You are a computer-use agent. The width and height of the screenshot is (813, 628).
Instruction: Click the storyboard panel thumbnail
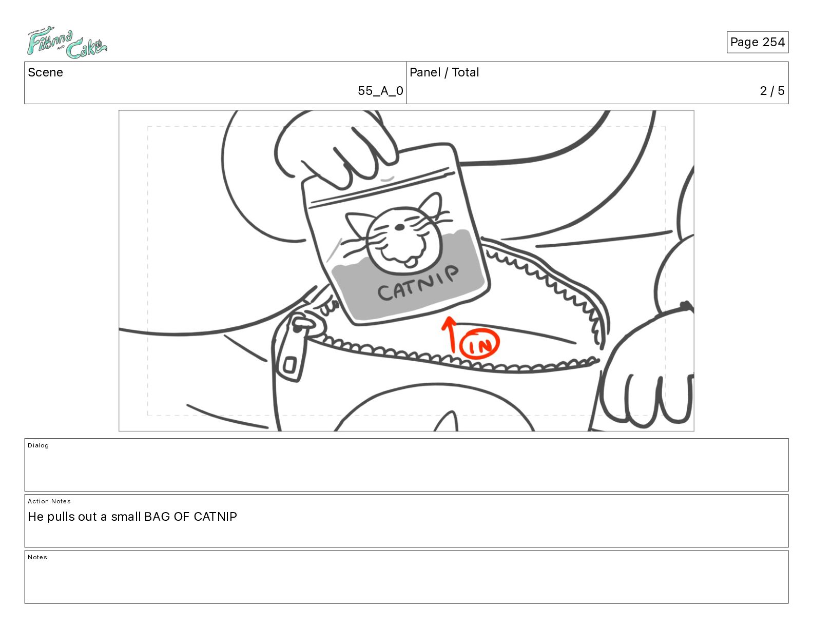pyautogui.click(x=407, y=271)
